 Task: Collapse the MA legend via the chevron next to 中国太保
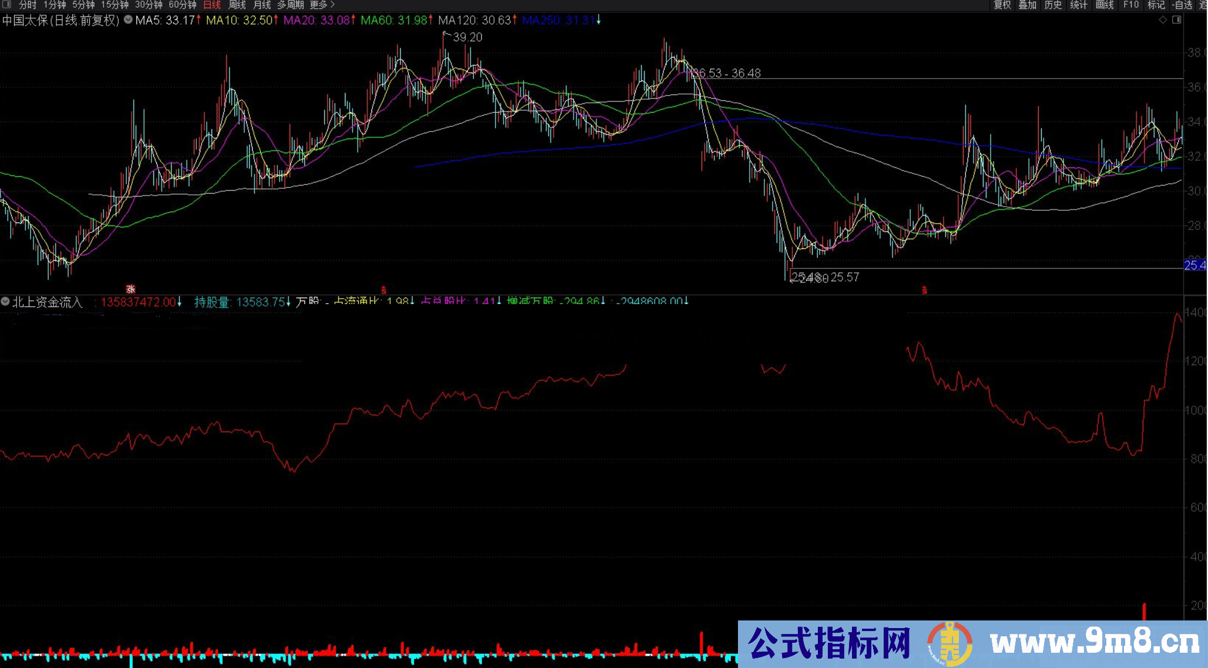127,19
